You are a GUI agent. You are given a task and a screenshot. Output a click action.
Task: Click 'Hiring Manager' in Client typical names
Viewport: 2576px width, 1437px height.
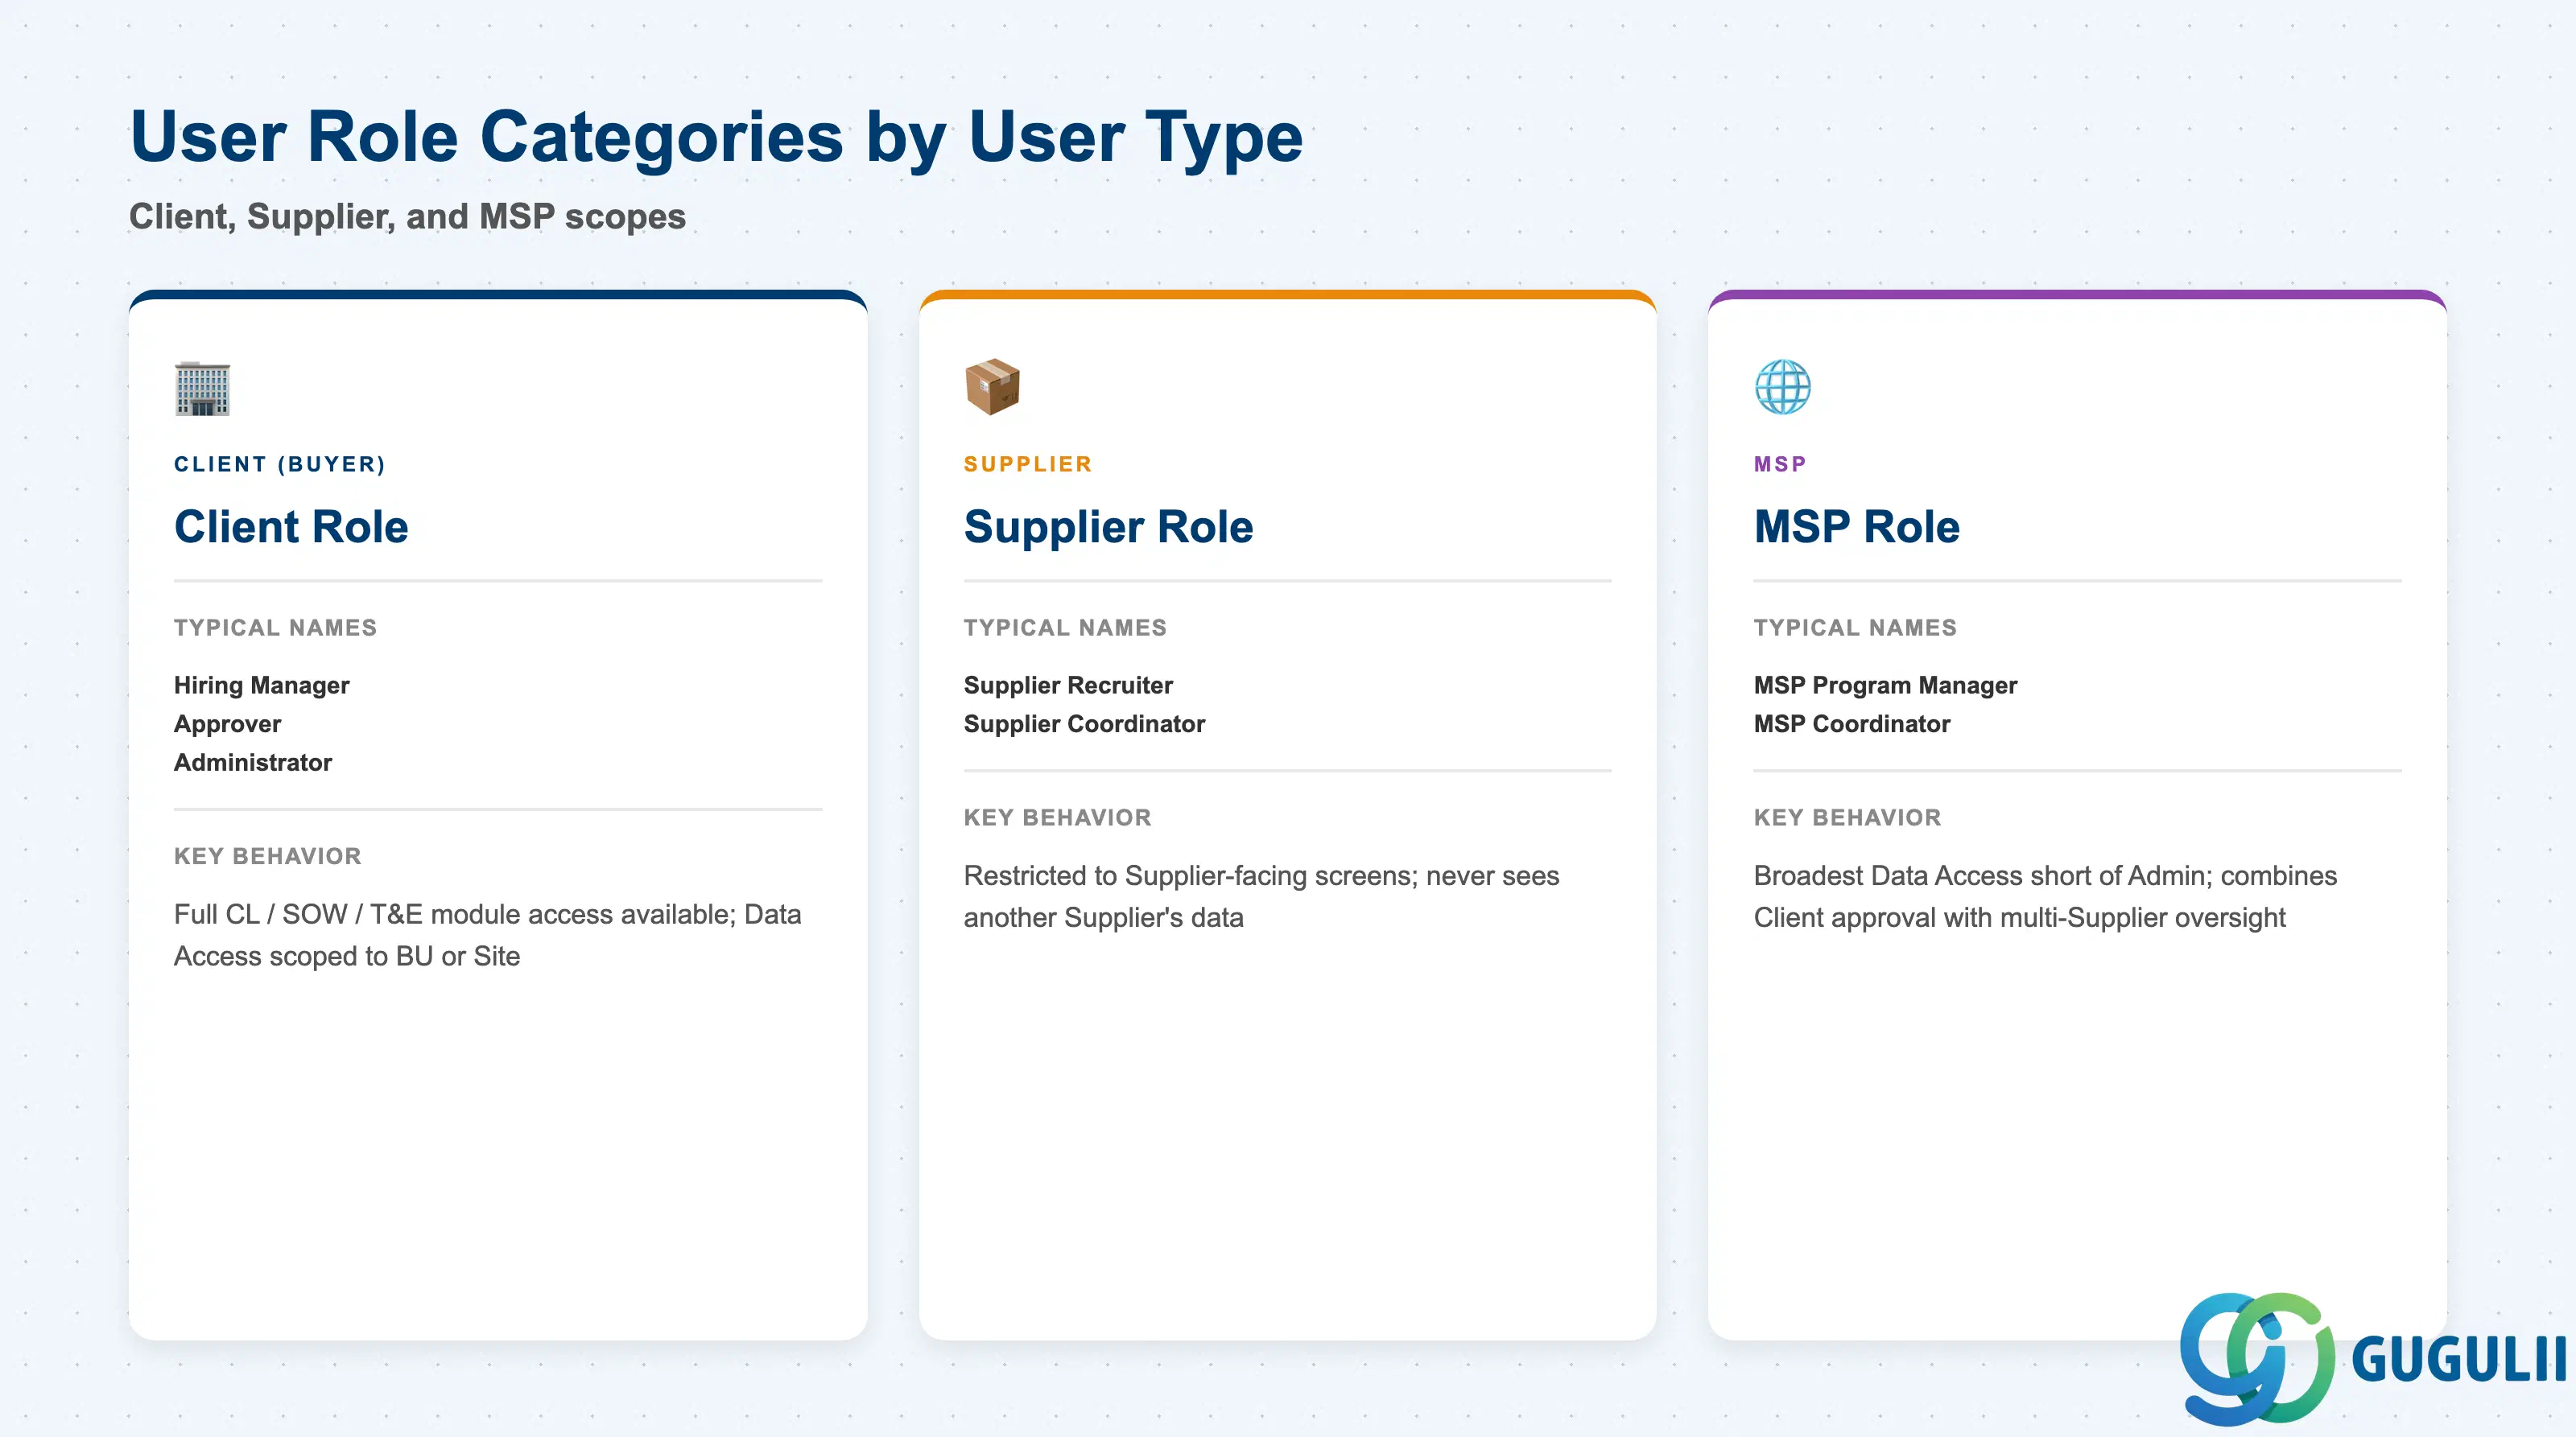coord(262,686)
